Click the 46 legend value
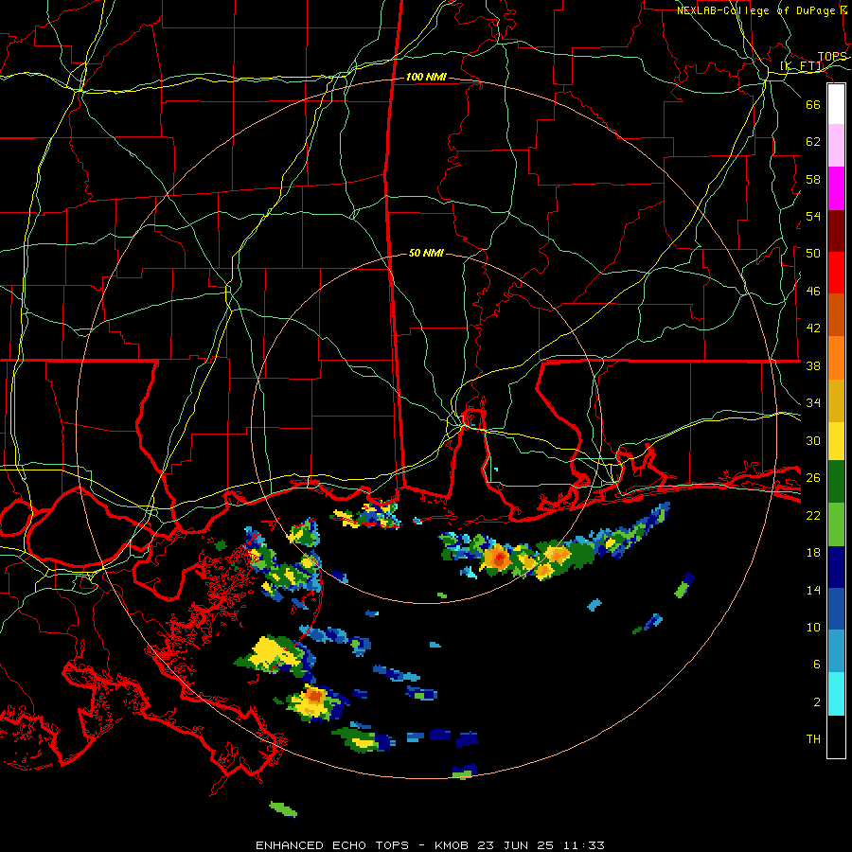The width and height of the screenshot is (852, 852). [813, 292]
